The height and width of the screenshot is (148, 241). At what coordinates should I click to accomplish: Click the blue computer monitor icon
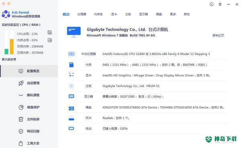(74, 32)
